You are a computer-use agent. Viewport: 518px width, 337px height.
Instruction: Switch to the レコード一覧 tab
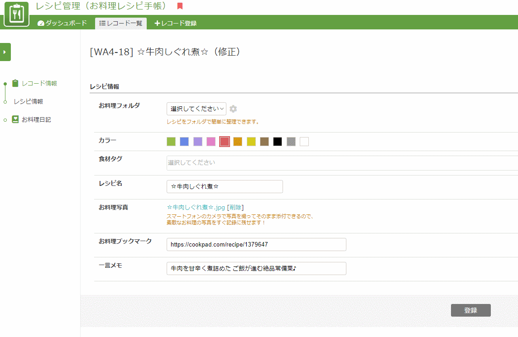[x=121, y=23]
